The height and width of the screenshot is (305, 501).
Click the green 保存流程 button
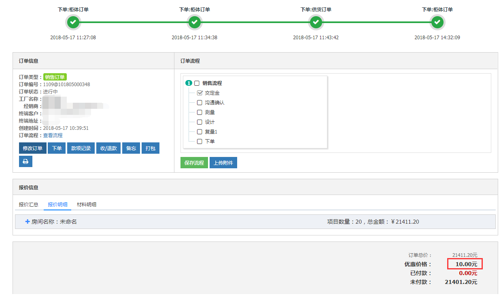(x=194, y=163)
